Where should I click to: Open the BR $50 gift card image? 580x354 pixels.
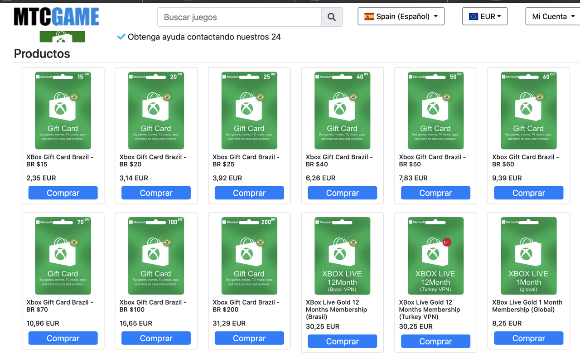[x=435, y=111]
